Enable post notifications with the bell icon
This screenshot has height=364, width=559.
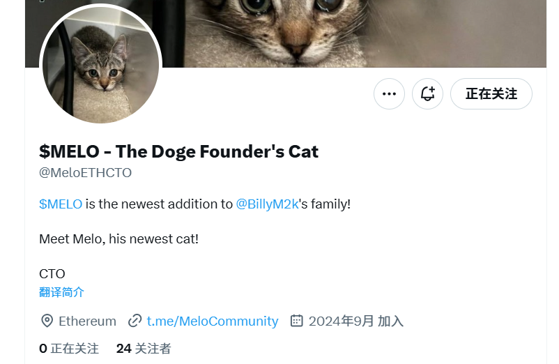tap(427, 93)
